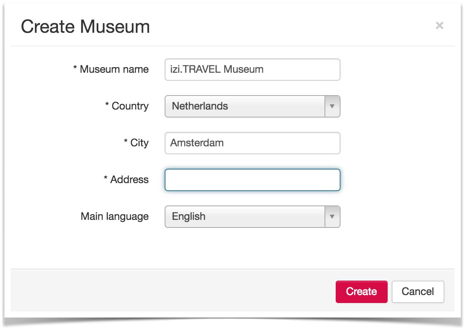
Task: Close the Create Museum dialog with X
Action: (x=439, y=26)
